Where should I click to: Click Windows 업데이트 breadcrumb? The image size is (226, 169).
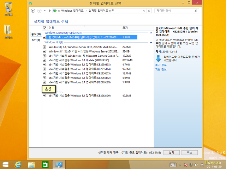click(x=72, y=11)
